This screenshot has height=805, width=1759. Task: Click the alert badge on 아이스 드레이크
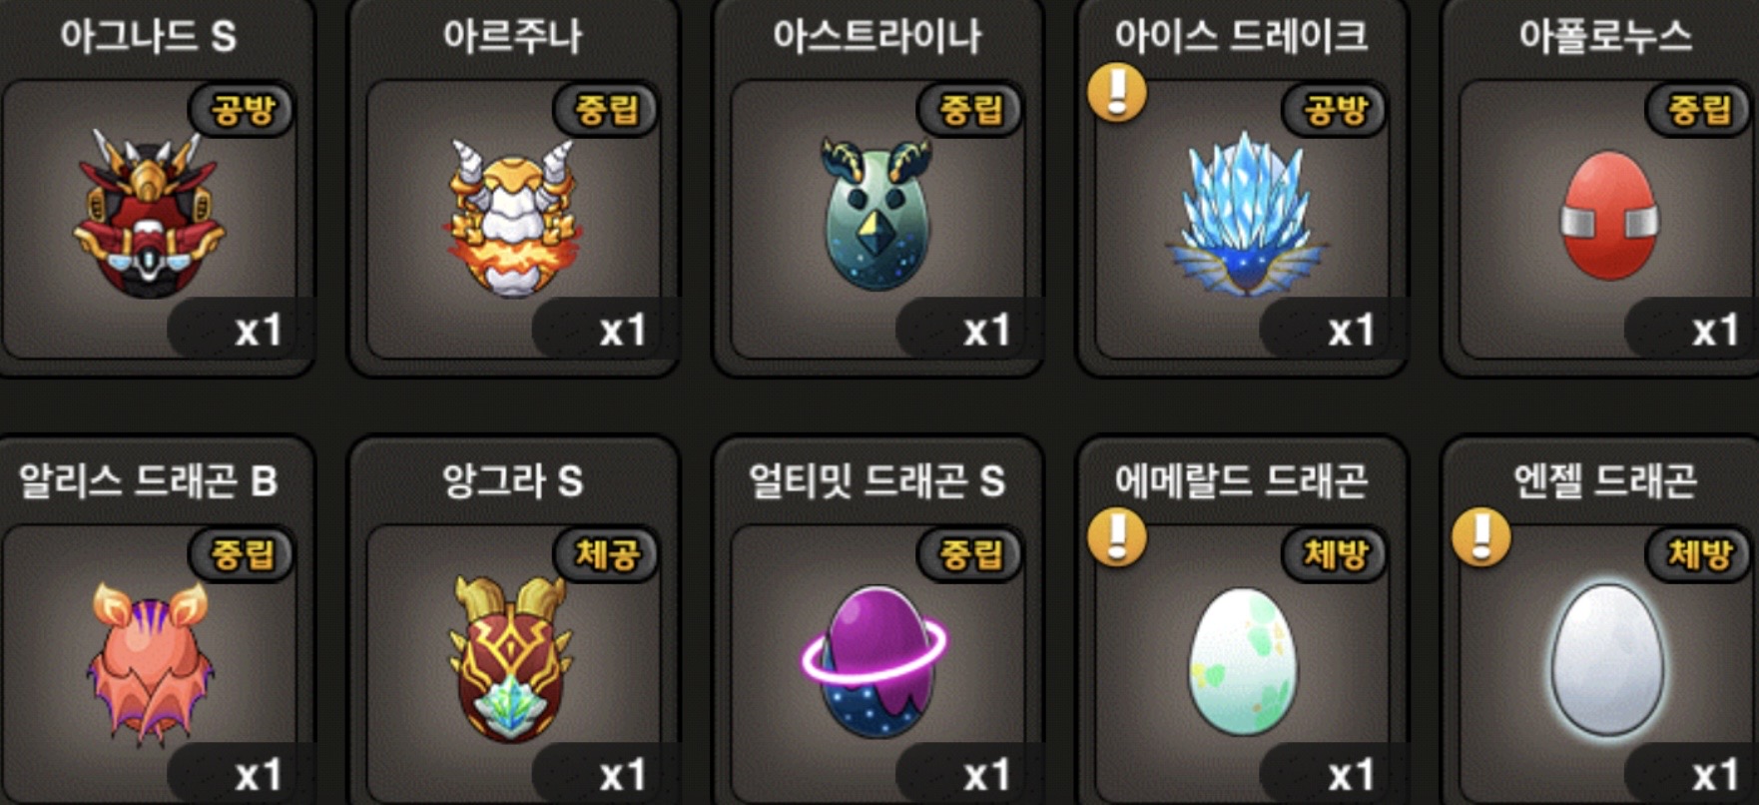pyautogui.click(x=1117, y=93)
